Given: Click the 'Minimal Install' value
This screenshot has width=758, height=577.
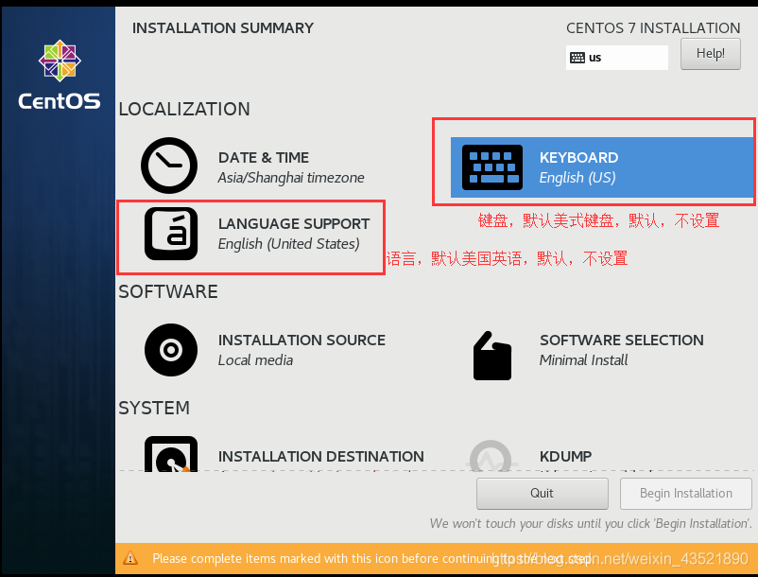Looking at the screenshot, I should pyautogui.click(x=583, y=360).
